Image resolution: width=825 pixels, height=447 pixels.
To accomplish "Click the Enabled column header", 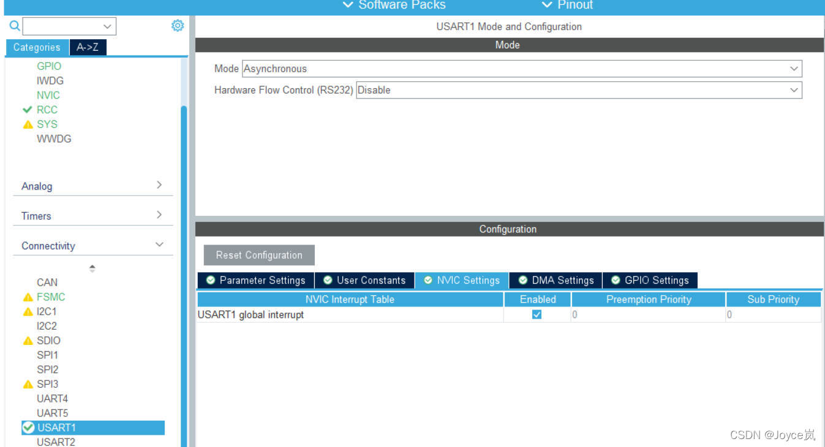I will point(538,300).
